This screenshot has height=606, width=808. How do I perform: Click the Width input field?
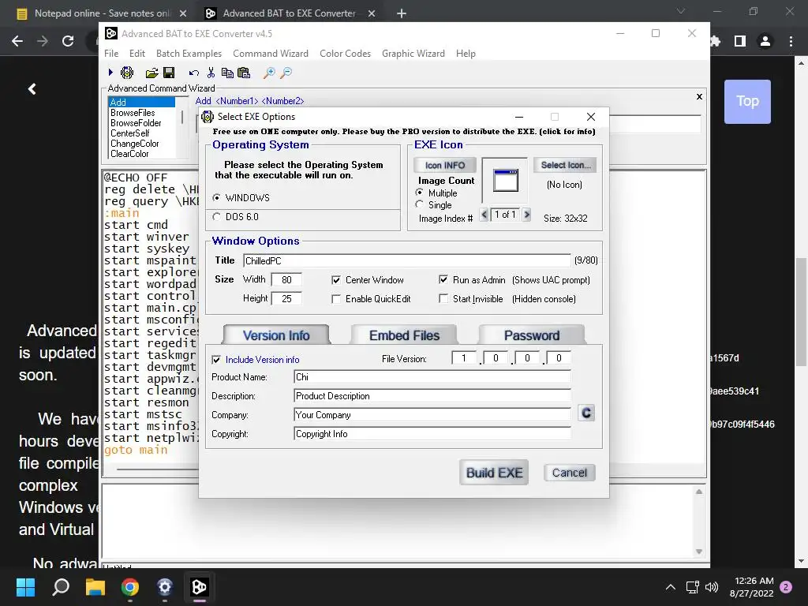point(286,280)
